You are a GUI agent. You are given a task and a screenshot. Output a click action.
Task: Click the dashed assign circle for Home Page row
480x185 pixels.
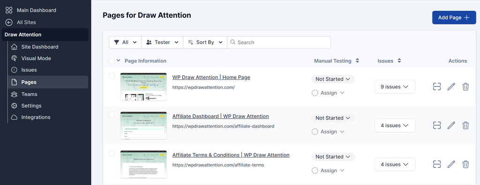point(315,93)
